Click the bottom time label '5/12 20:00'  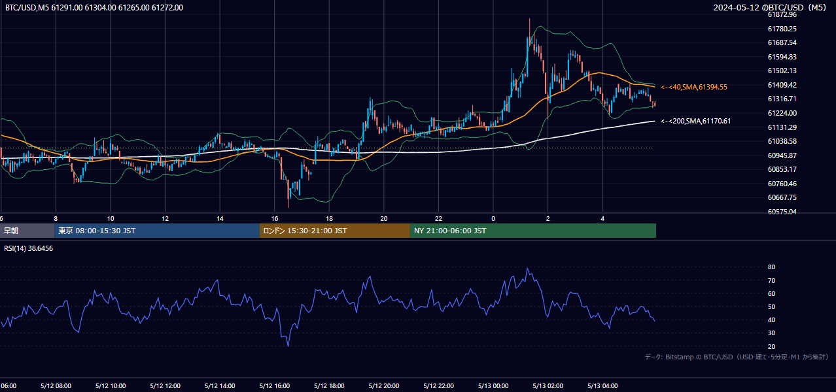coord(383,386)
